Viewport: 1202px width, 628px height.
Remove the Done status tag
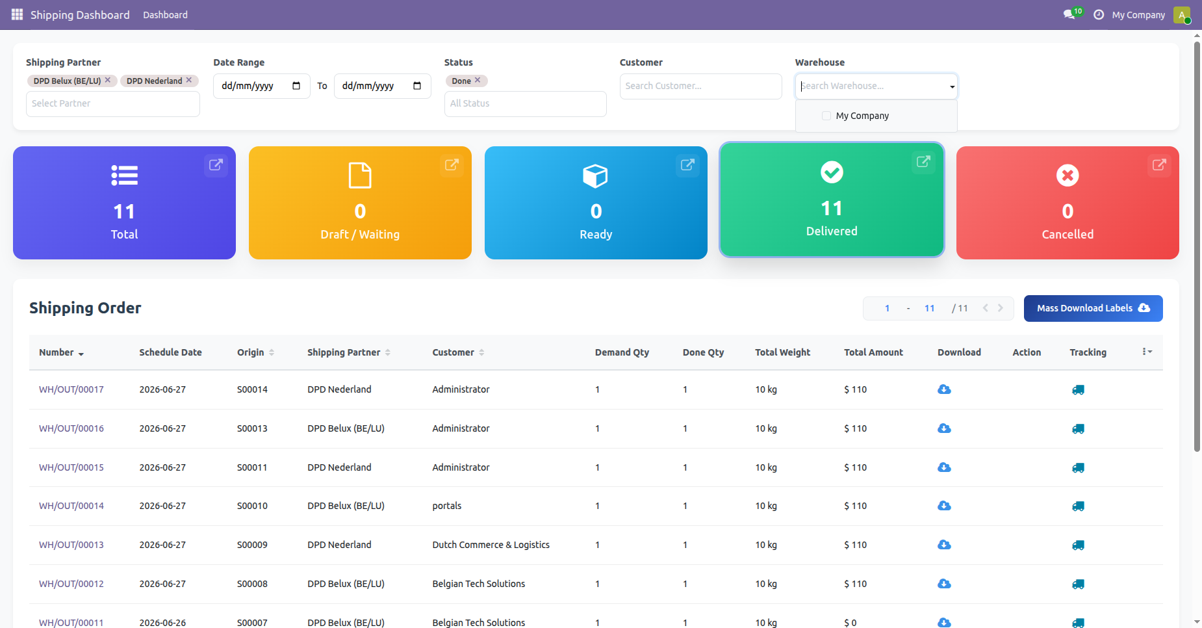point(478,80)
